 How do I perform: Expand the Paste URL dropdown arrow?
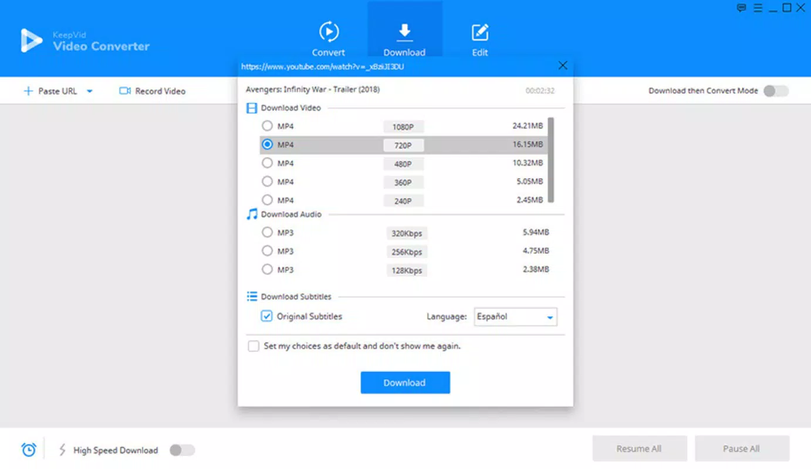90,91
